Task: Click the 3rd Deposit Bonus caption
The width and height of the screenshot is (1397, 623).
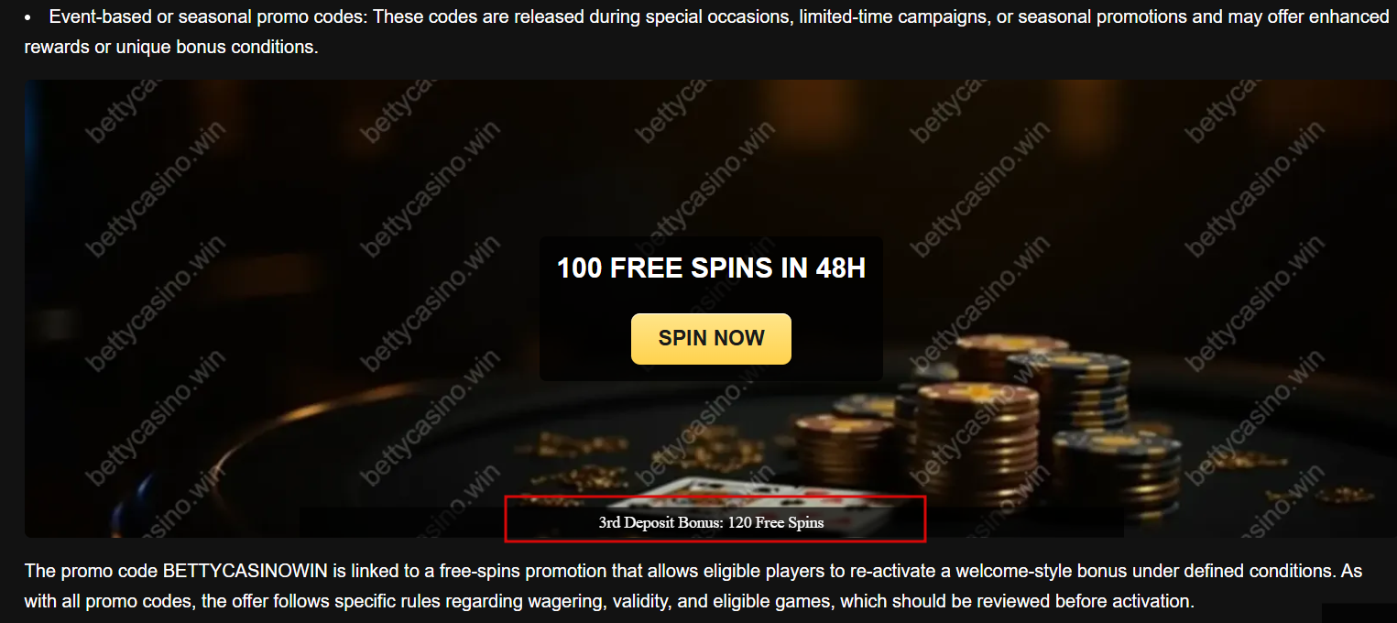Action: pos(711,523)
